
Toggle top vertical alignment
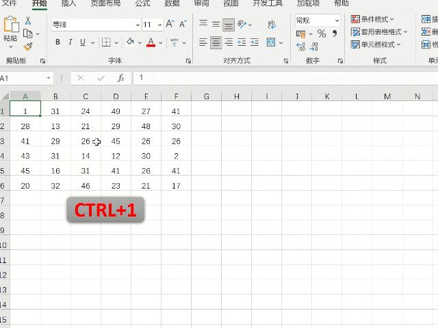pyautogui.click(x=203, y=23)
